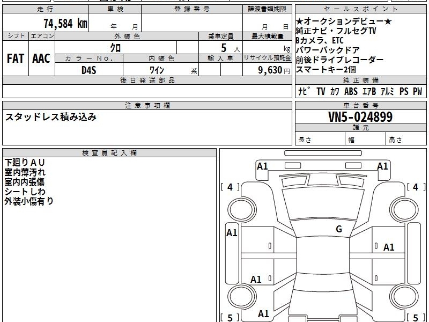Viewport: 429px width, 322px height.
Task: Click the G mark on the diagram windshield
Action: pos(339,229)
